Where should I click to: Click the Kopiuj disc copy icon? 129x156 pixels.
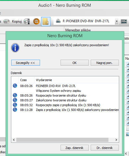pos(6,21)
